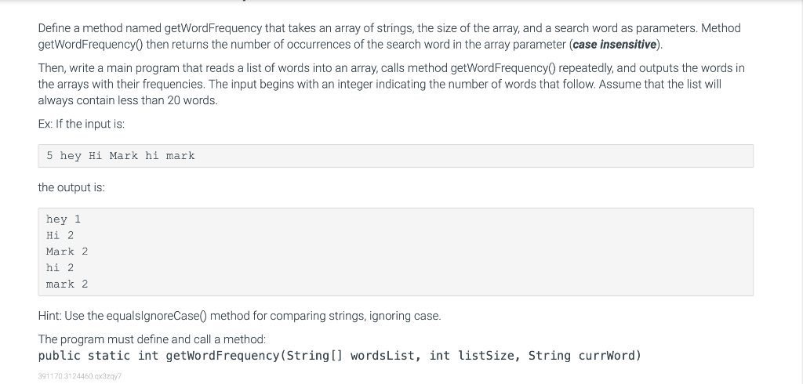Image resolution: width=803 pixels, height=384 pixels.
Task: Click the 'Mark 2' output line
Action: [x=67, y=252]
